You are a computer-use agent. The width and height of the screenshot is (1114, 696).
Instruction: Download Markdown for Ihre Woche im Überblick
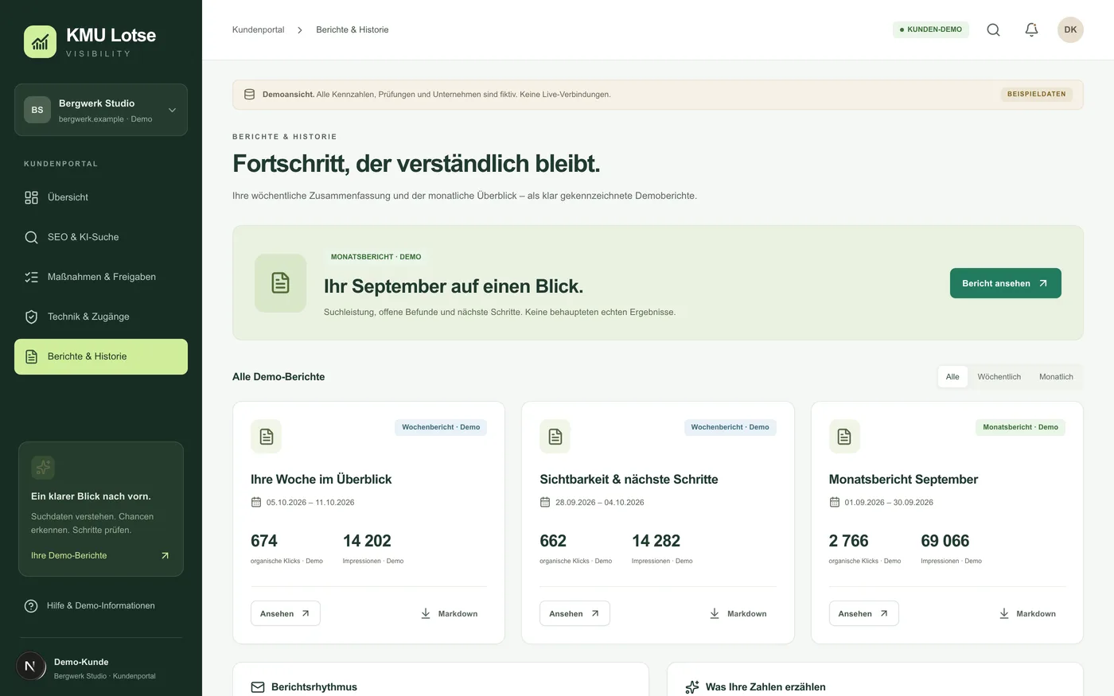click(x=449, y=613)
